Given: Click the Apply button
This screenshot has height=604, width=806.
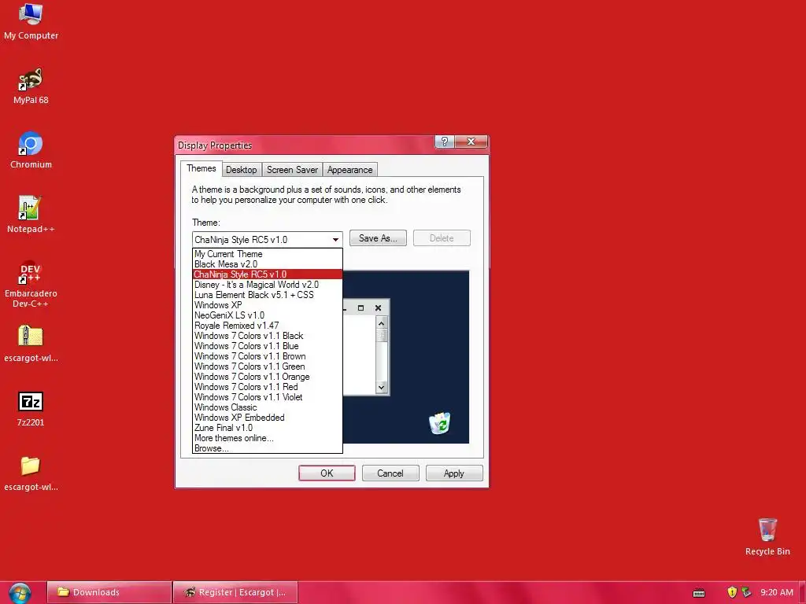Looking at the screenshot, I should [454, 473].
